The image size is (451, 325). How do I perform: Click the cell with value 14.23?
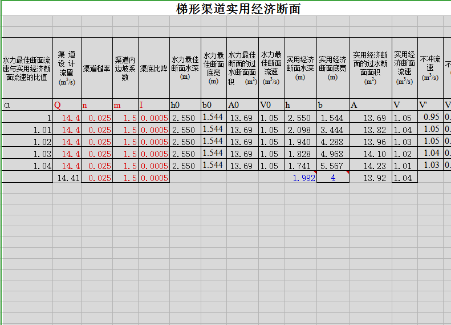pyautogui.click(x=370, y=166)
